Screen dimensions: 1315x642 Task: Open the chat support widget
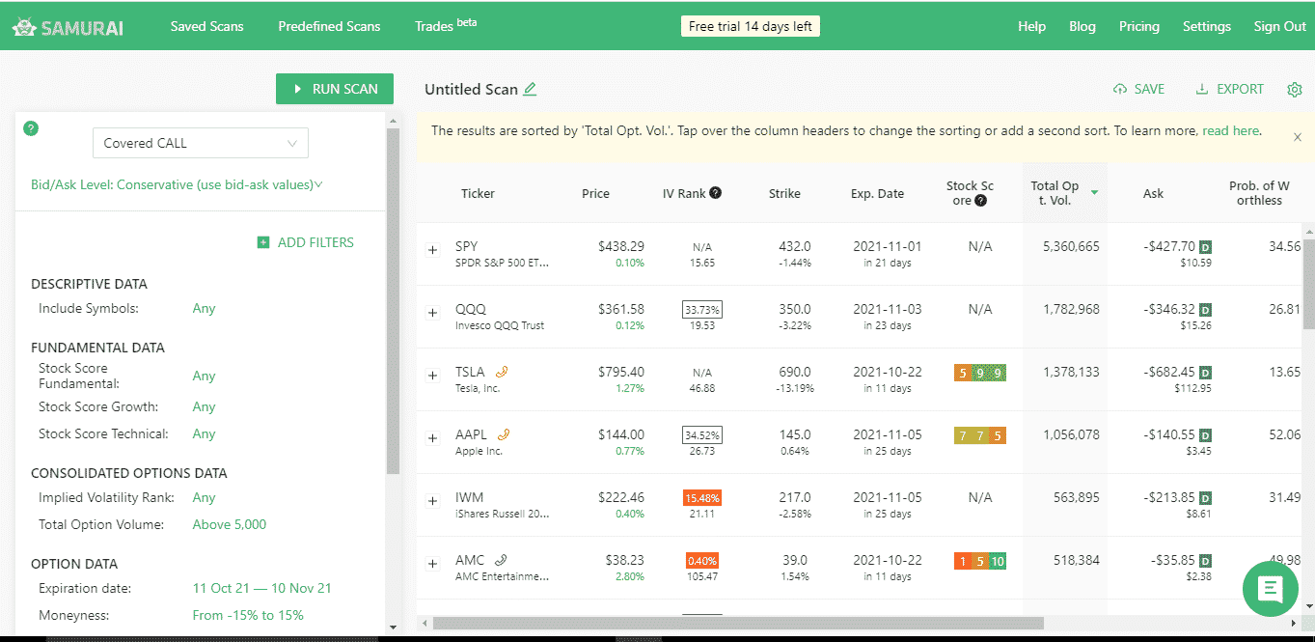pyautogui.click(x=1270, y=588)
